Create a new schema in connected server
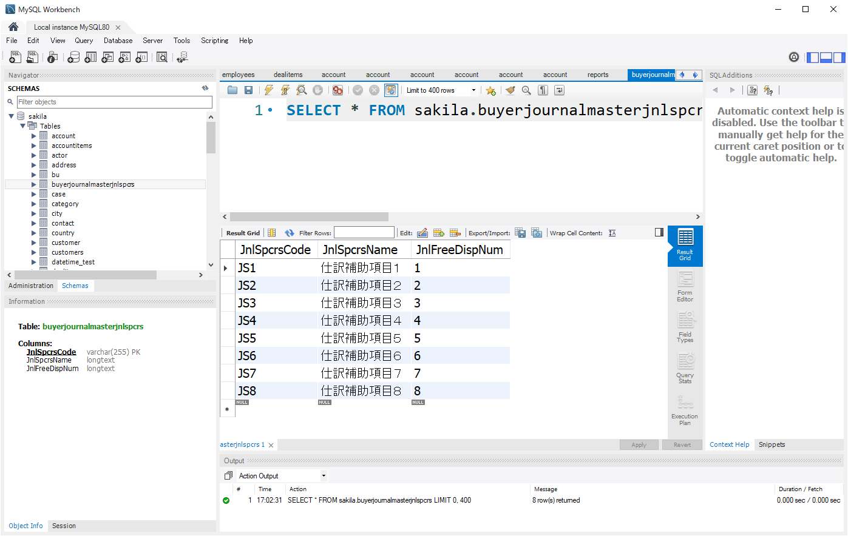 coord(73,58)
